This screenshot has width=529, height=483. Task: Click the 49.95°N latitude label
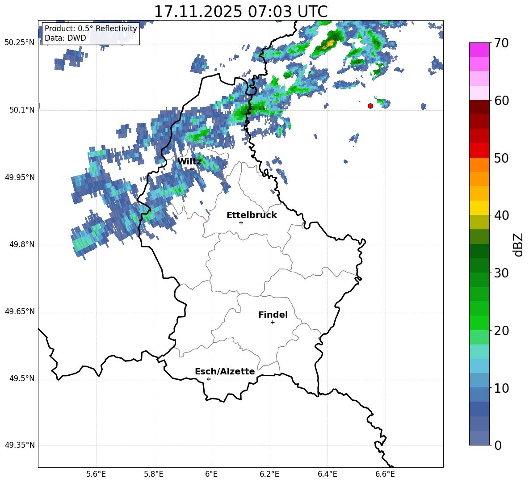[x=20, y=177]
